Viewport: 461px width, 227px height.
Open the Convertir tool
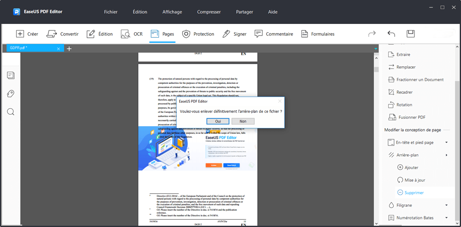click(x=62, y=34)
